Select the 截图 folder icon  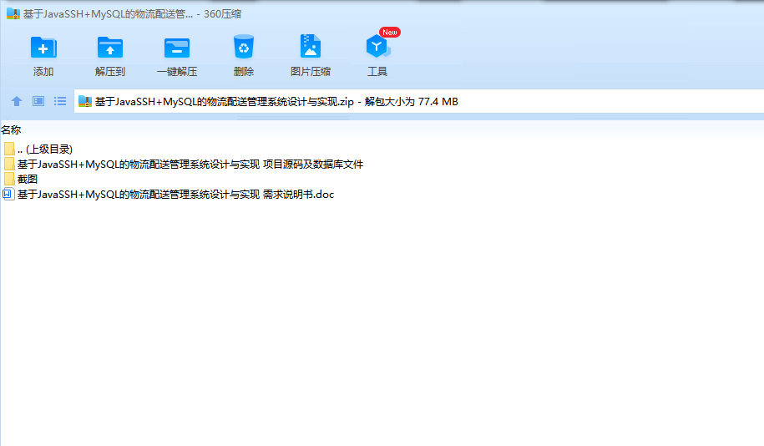tap(9, 179)
